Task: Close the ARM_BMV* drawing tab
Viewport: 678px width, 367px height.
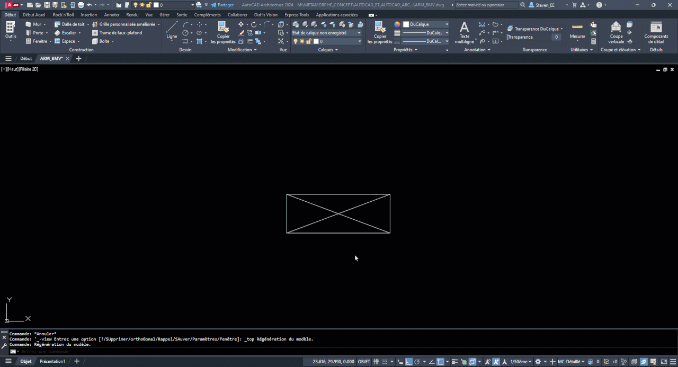Action: coord(67,58)
